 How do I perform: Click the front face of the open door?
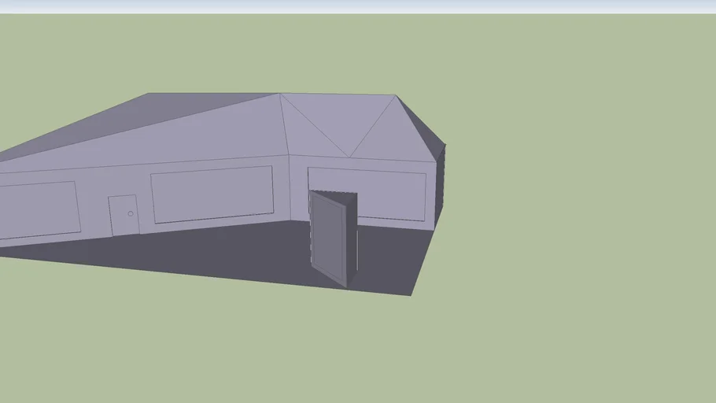coord(329,238)
